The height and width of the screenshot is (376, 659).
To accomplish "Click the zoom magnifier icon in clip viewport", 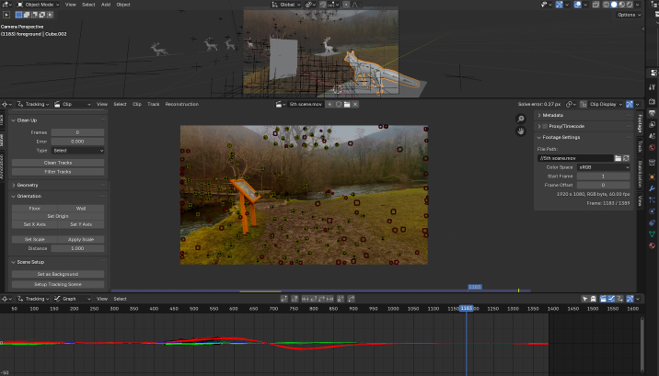I will [x=521, y=119].
